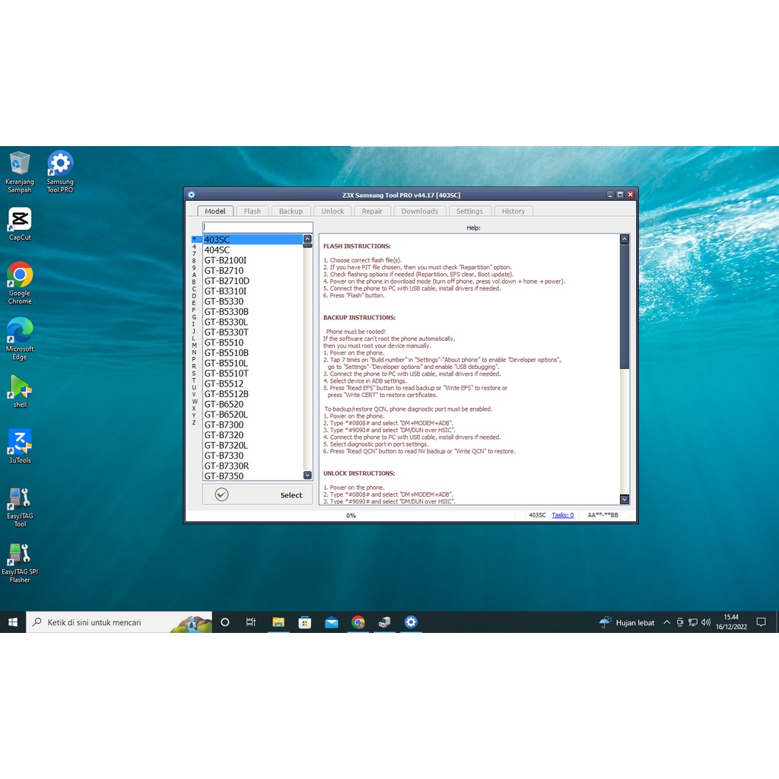Viewport: 779px width, 779px height.
Task: Open the EasyJTAG SPI Flasher shortcut
Action: (19, 562)
